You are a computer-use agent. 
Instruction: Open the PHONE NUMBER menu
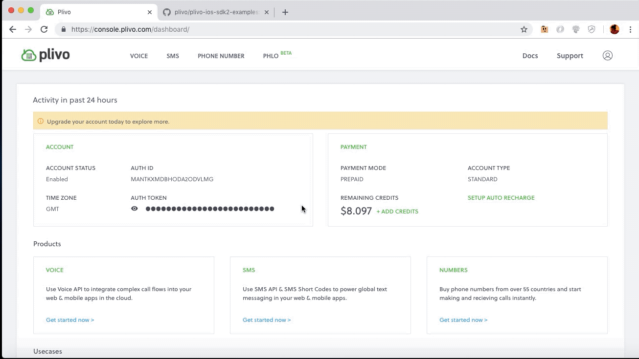coord(221,56)
